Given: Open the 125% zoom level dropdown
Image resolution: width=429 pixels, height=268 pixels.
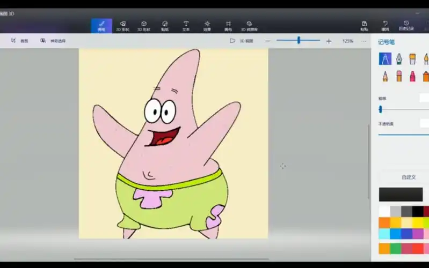Looking at the screenshot, I should [347, 41].
